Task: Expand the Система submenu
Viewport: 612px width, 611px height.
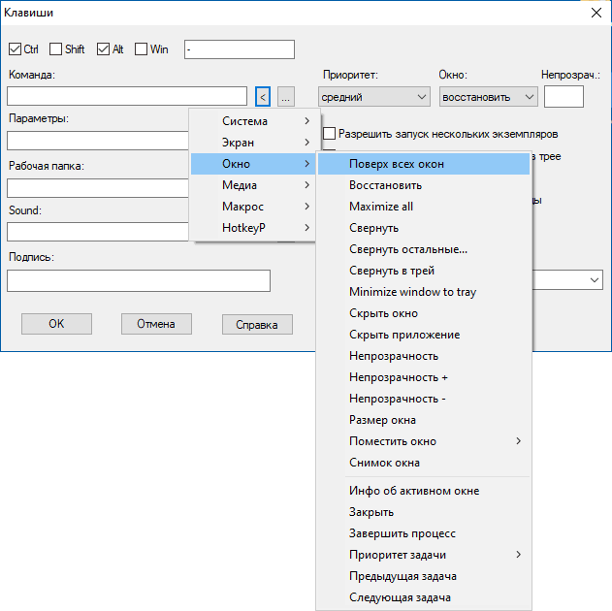Action: click(x=253, y=121)
